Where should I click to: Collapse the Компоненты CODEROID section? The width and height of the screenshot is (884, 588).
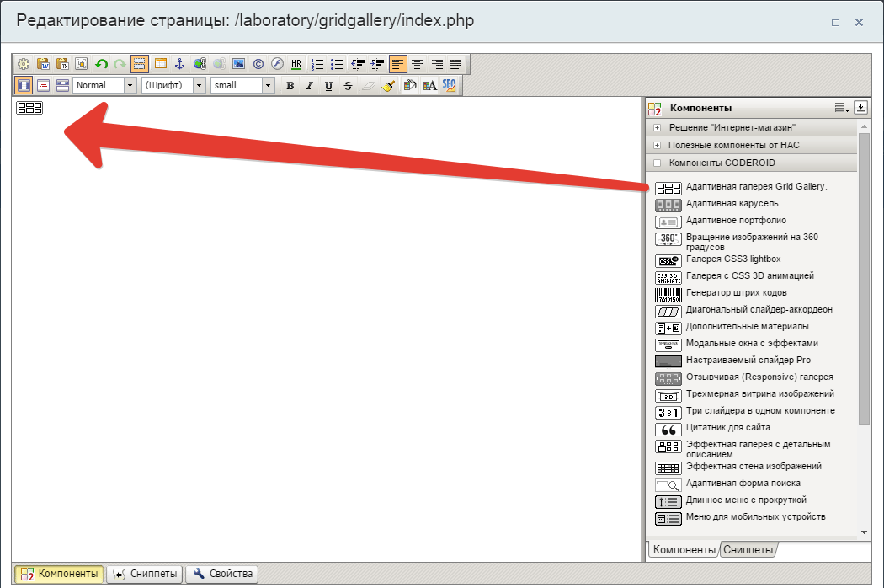point(657,163)
